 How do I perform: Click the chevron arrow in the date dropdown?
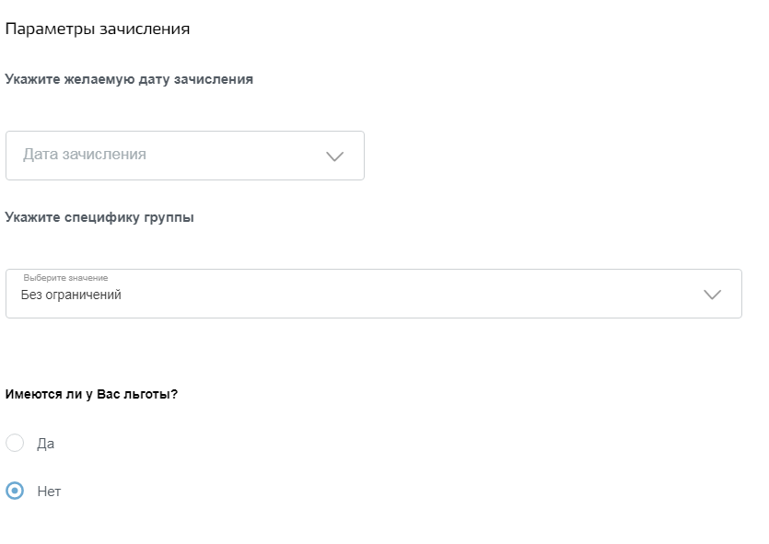click(335, 156)
